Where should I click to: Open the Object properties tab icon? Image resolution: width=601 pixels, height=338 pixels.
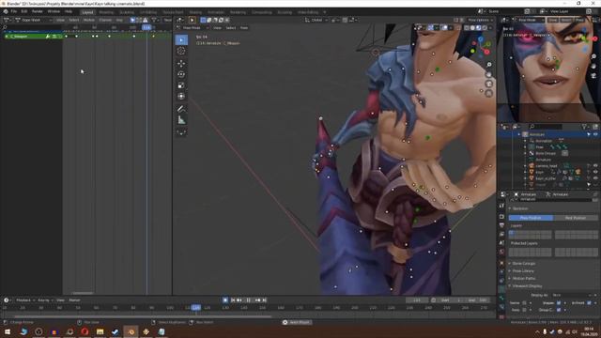501,263
